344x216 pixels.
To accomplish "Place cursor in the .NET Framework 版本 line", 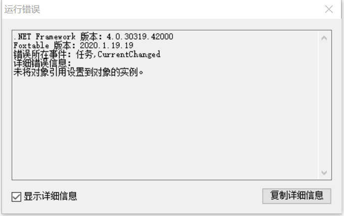I will click(x=94, y=36).
